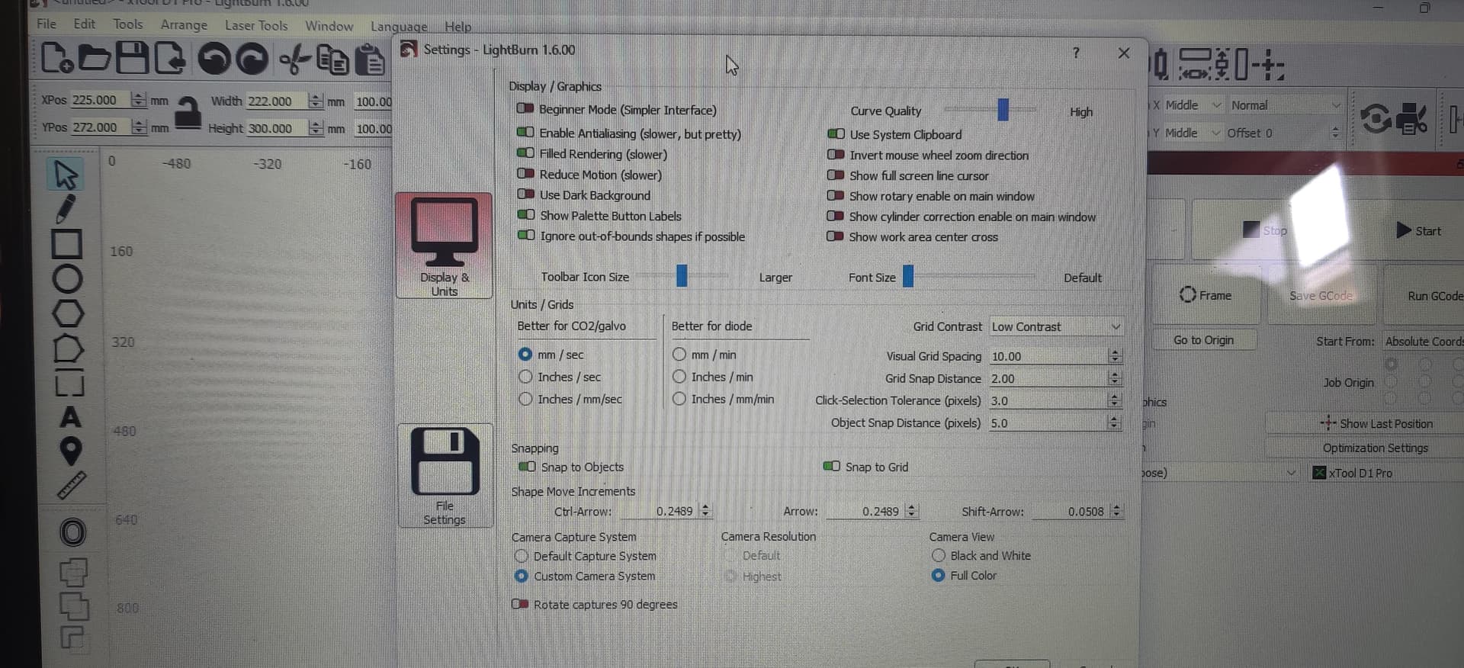The image size is (1464, 668).
Task: Click the Redo arrow icon
Action: click(252, 59)
